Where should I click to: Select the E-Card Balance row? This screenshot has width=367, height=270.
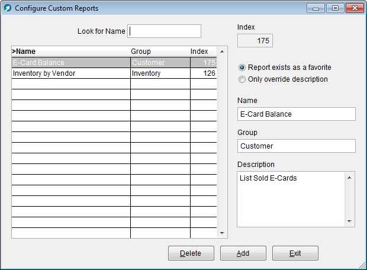point(114,63)
